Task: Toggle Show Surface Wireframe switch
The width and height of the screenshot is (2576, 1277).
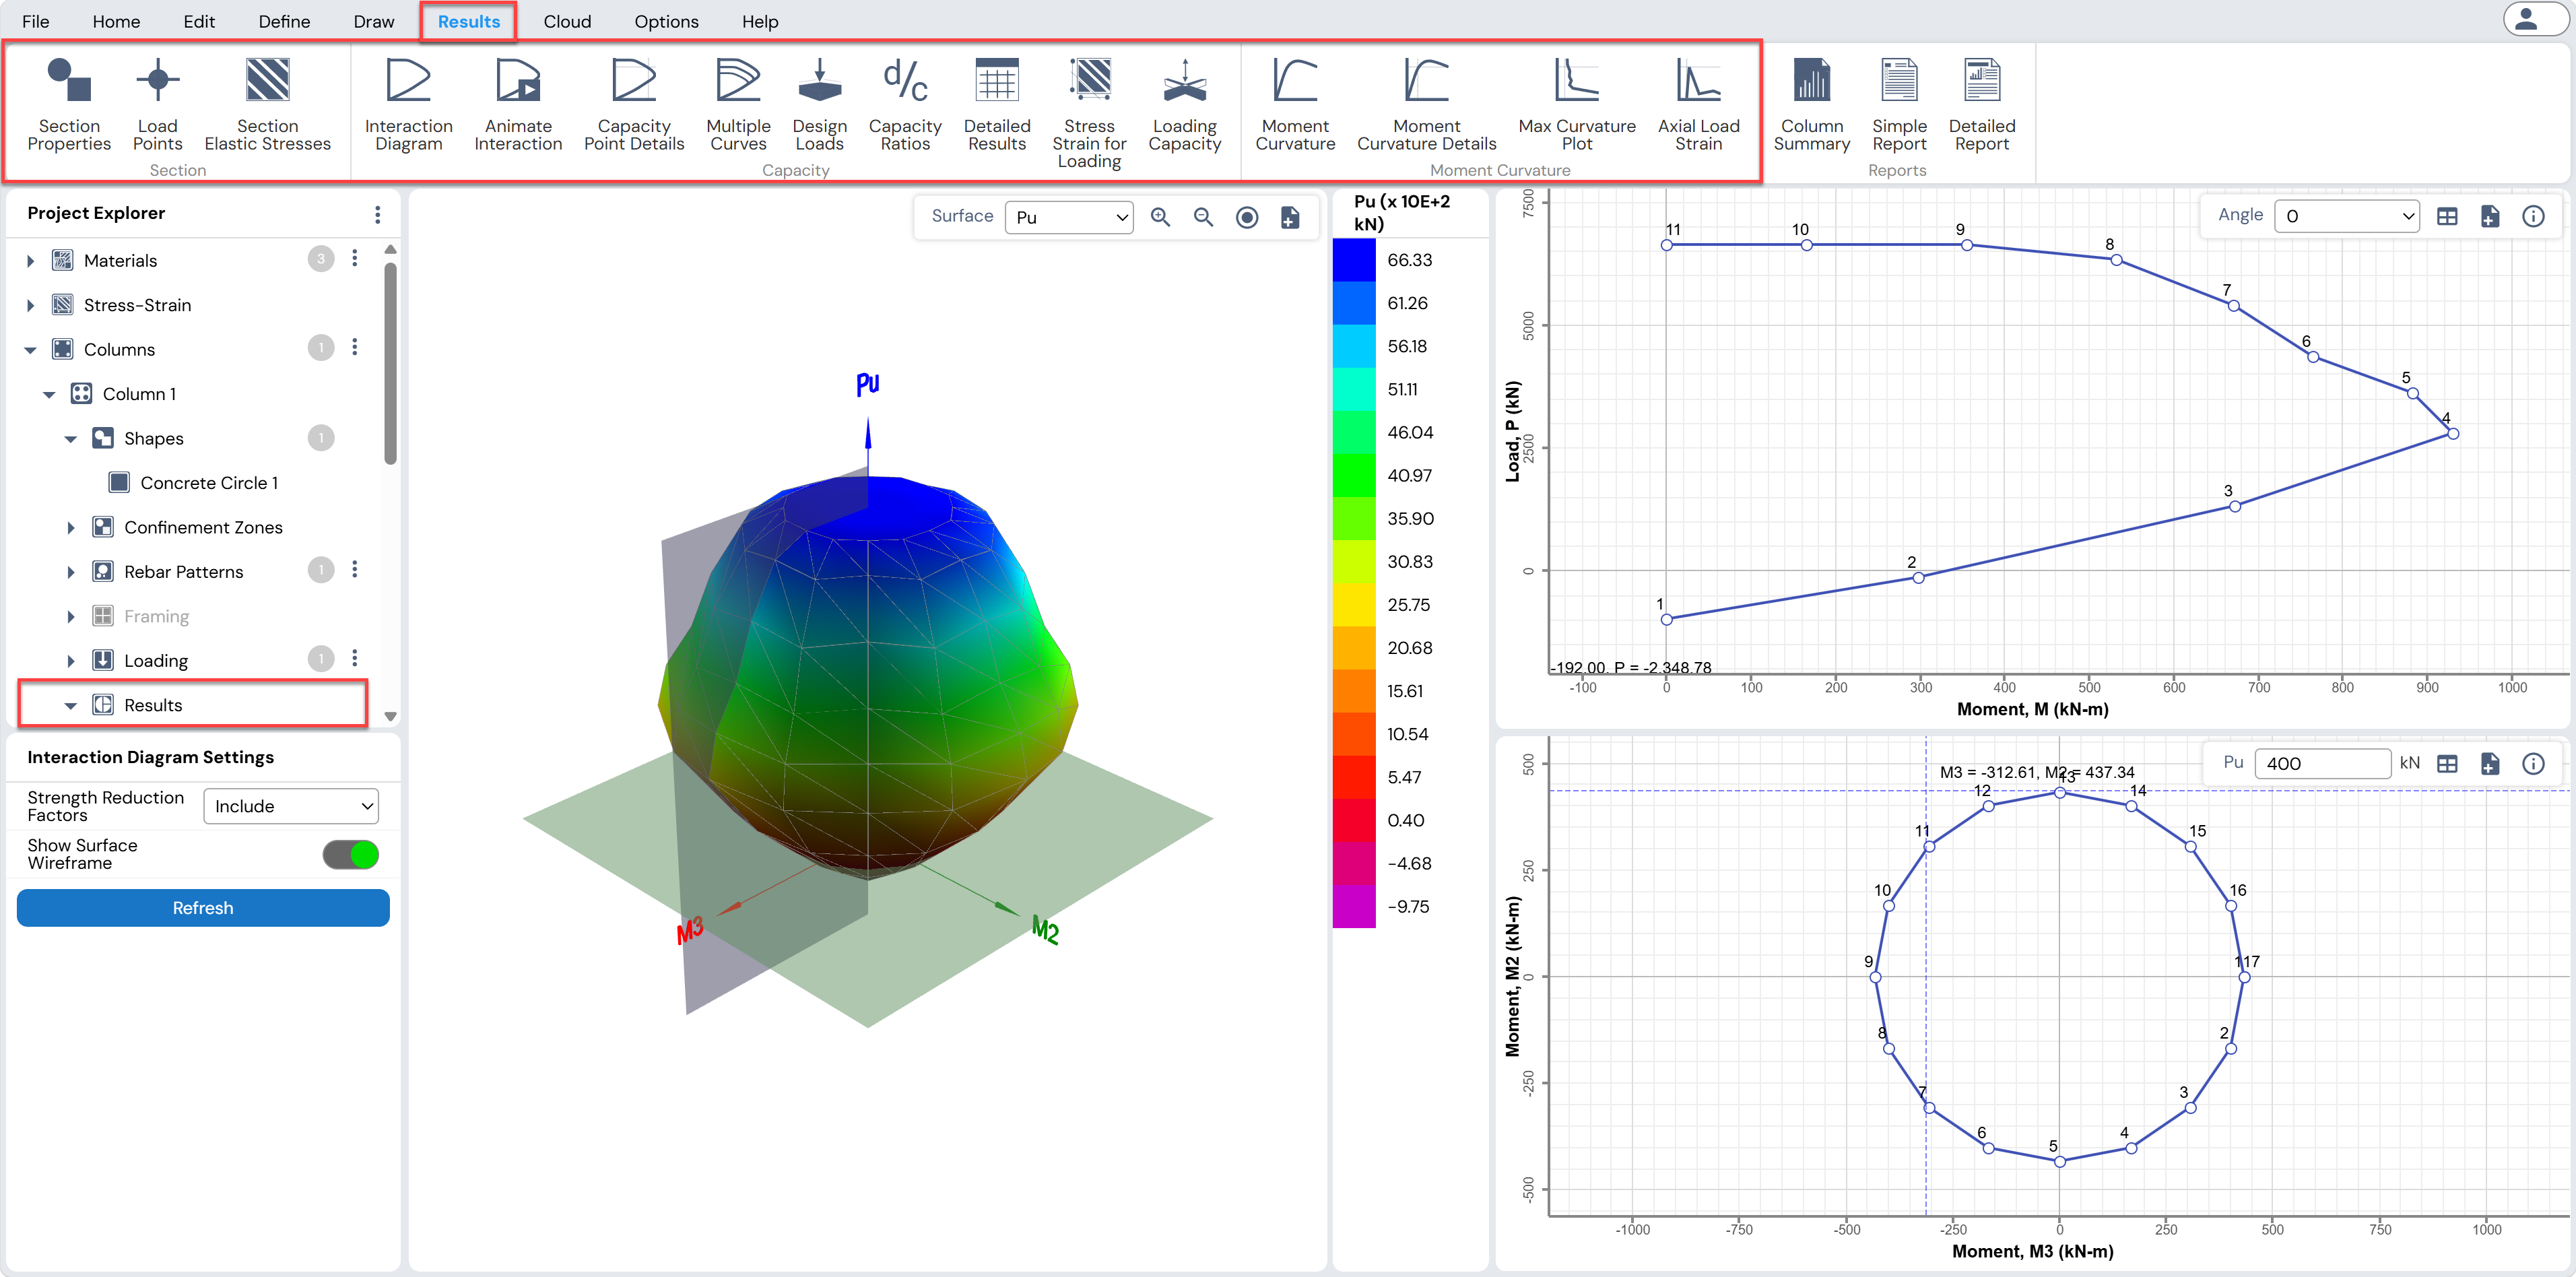Action: (x=350, y=854)
